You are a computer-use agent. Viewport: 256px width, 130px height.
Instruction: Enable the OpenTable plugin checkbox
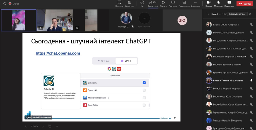(x=144, y=105)
